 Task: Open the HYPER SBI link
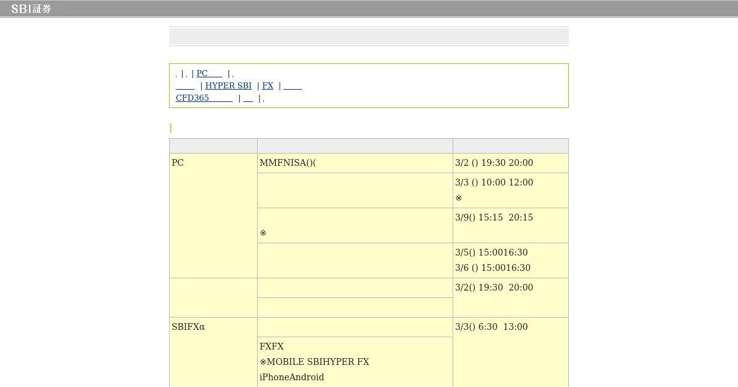228,85
